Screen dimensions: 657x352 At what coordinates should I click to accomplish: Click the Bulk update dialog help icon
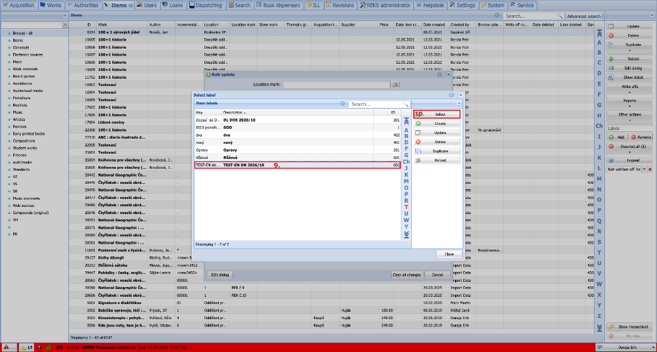pos(440,74)
